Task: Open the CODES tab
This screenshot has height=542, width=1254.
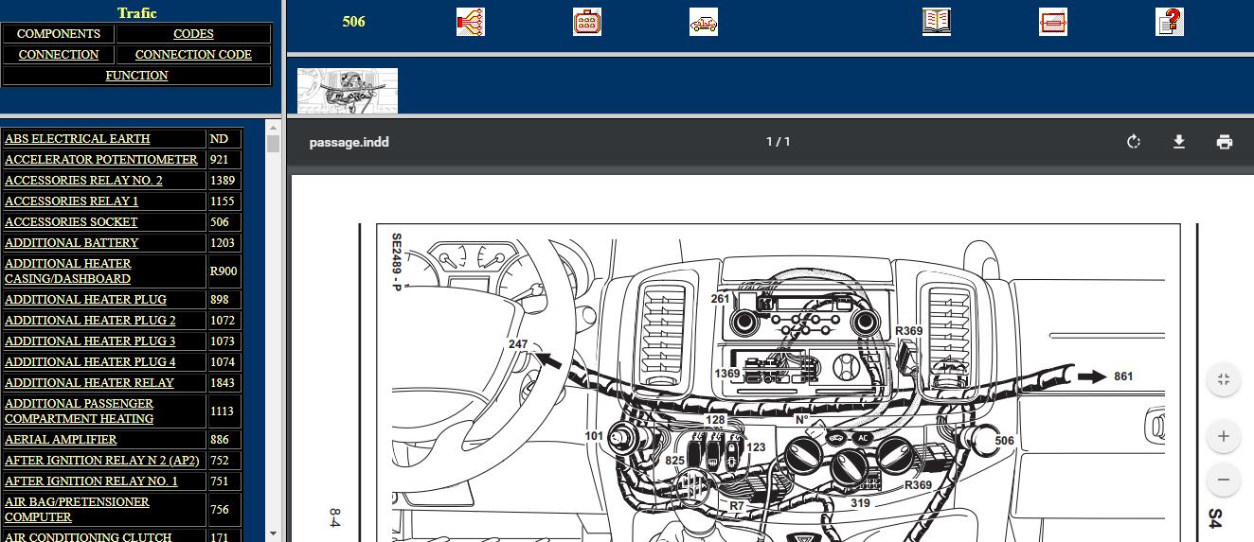Action: point(193,34)
